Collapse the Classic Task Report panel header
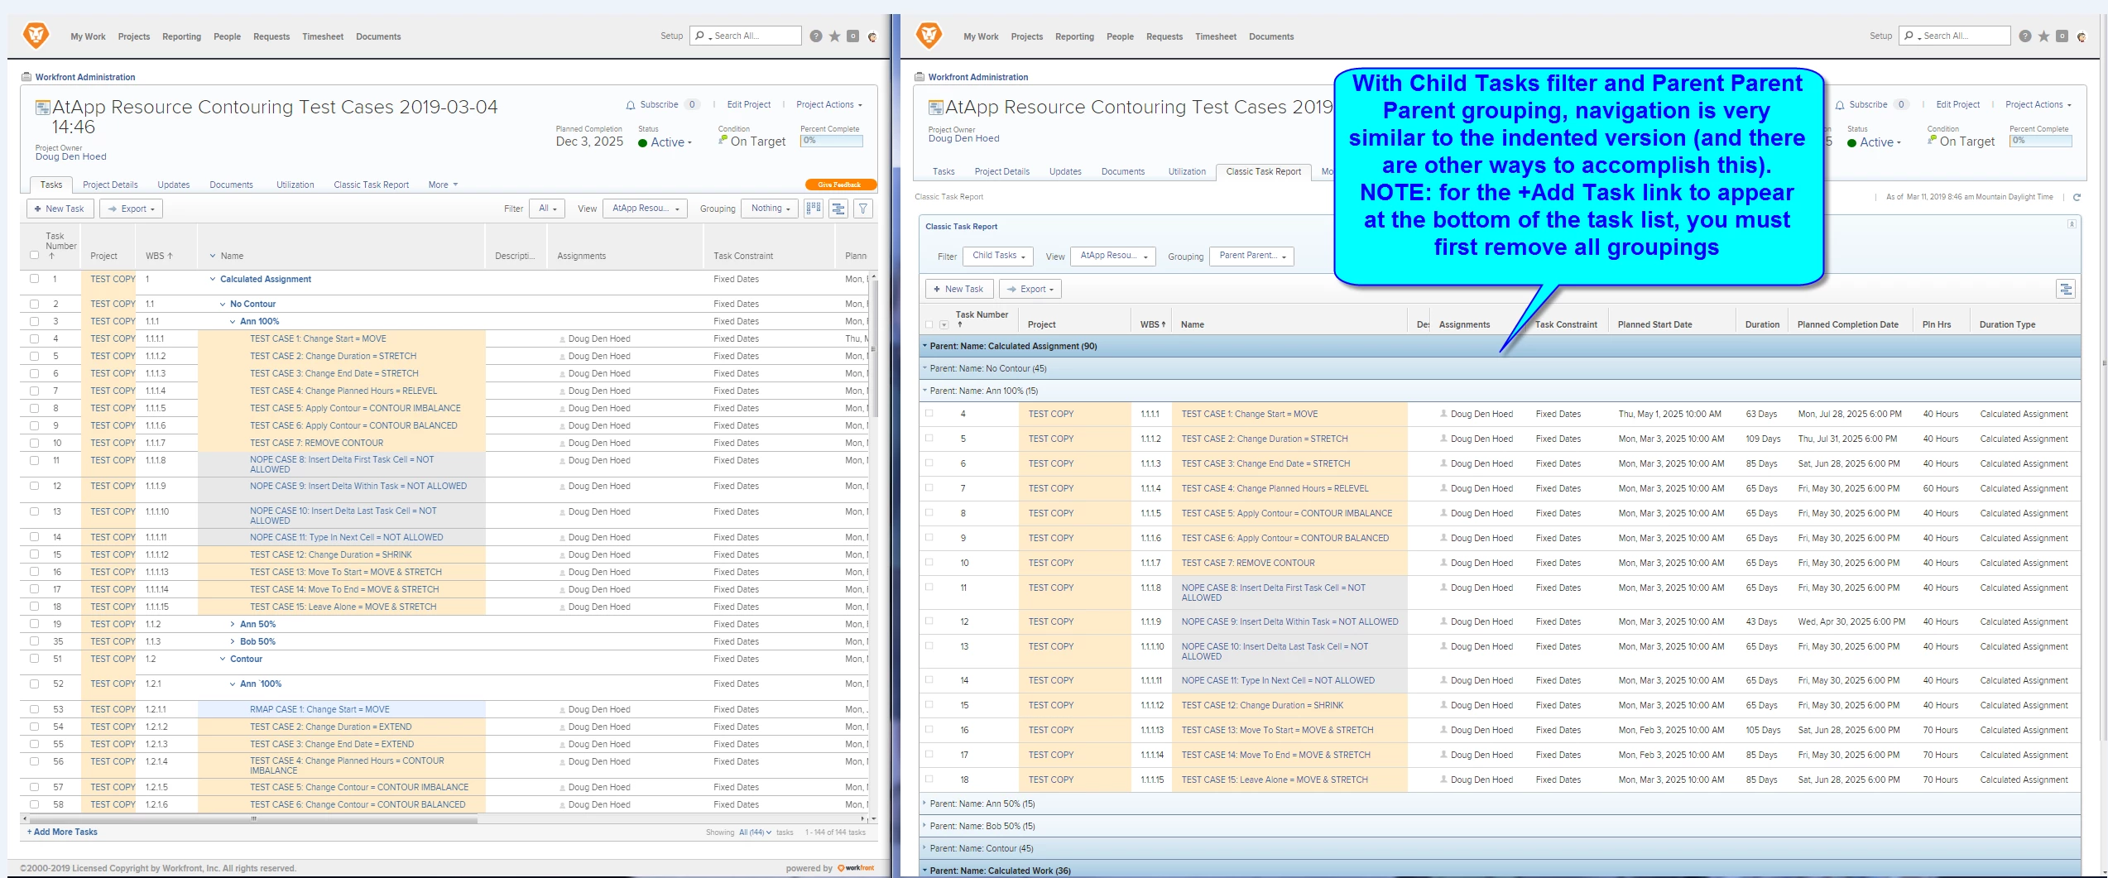 [2072, 224]
